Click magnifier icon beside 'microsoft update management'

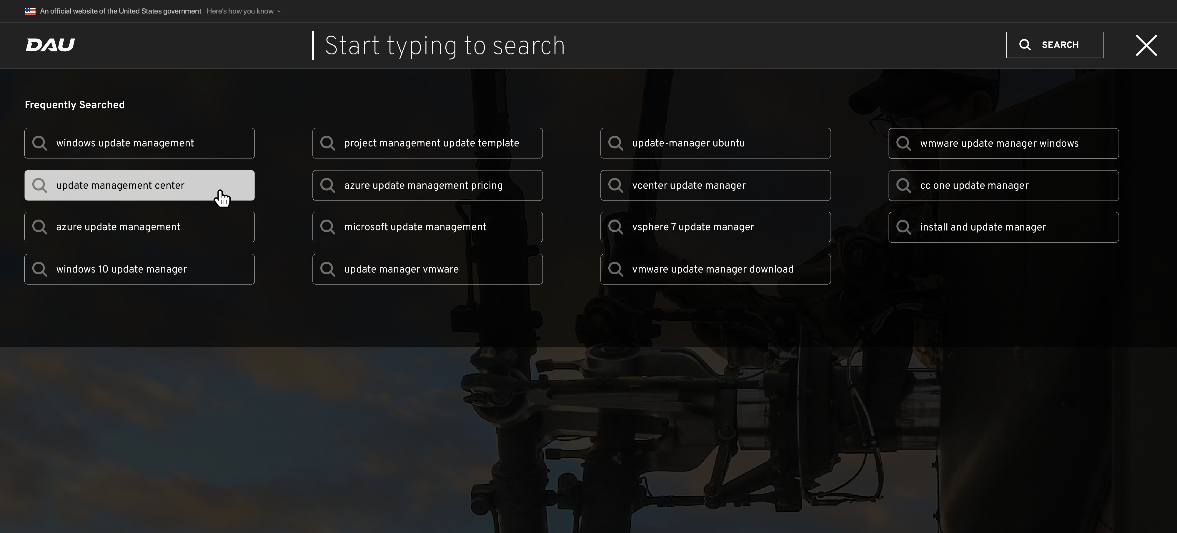coord(328,227)
